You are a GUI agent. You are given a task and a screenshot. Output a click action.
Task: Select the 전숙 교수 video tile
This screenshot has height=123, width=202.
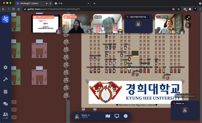click(x=169, y=23)
